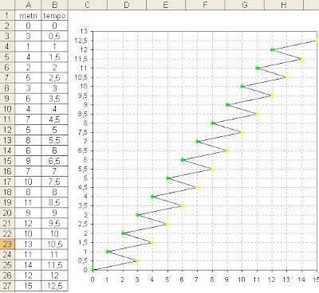Viewport: 319px width, 293px height.
Task: Click the x-axis label 7
Action: click(x=197, y=279)
